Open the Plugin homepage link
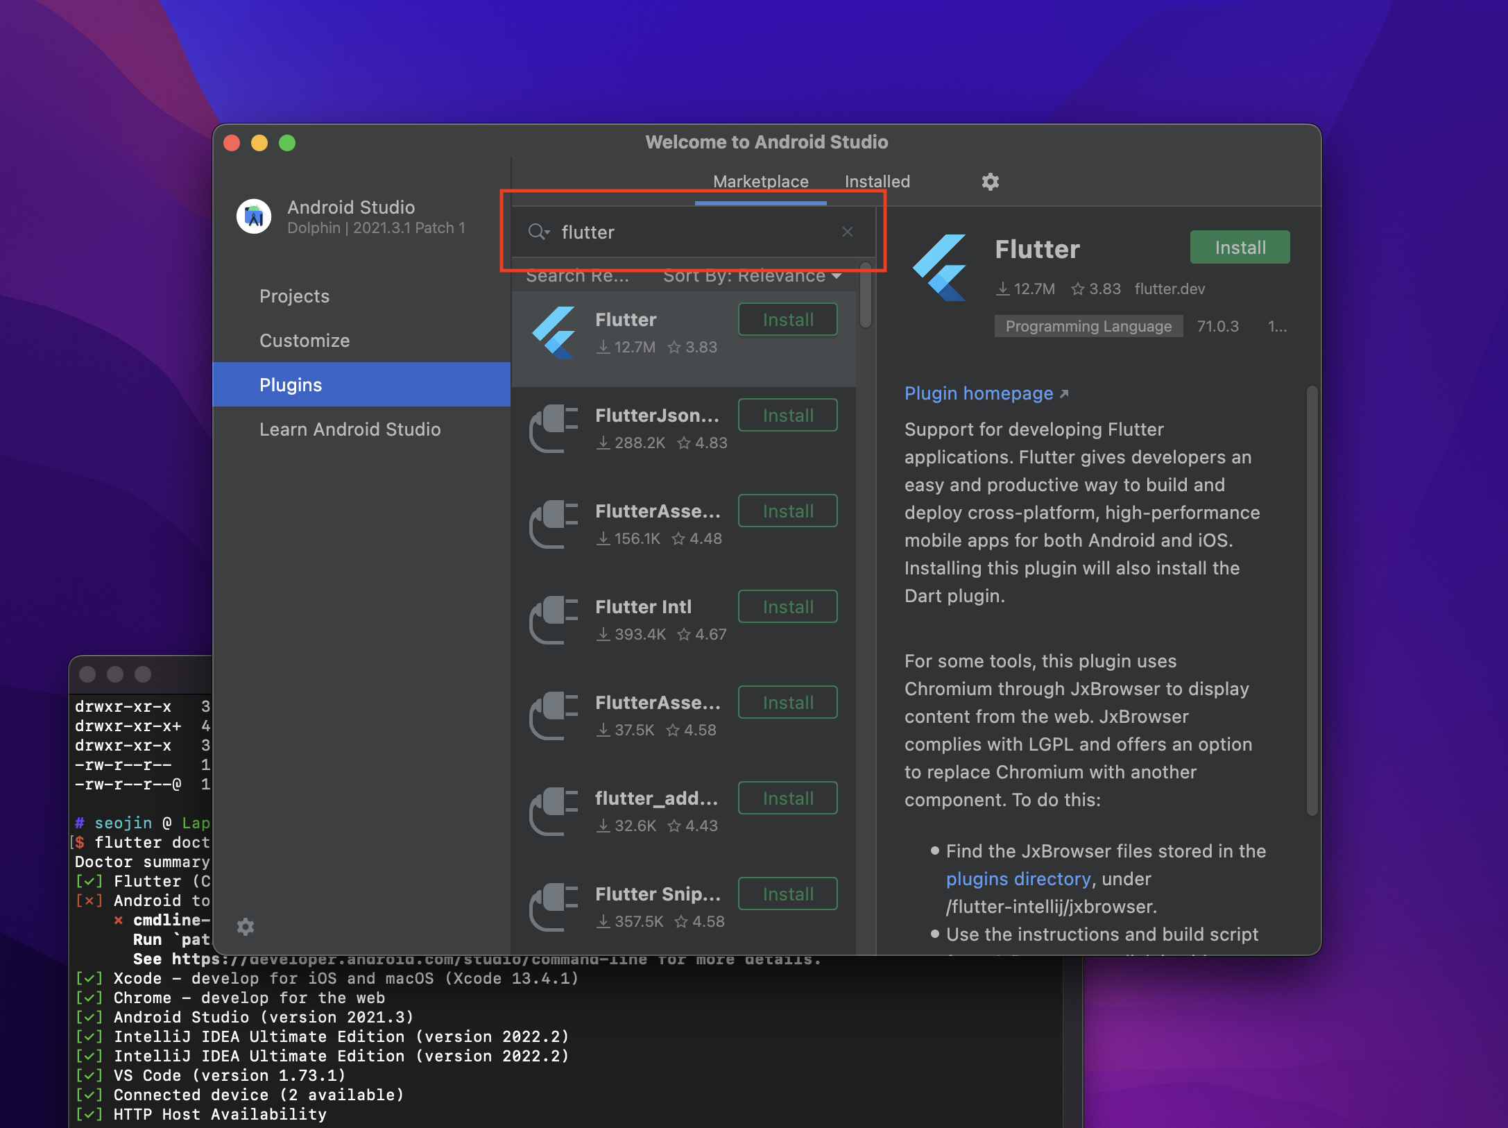 (979, 393)
